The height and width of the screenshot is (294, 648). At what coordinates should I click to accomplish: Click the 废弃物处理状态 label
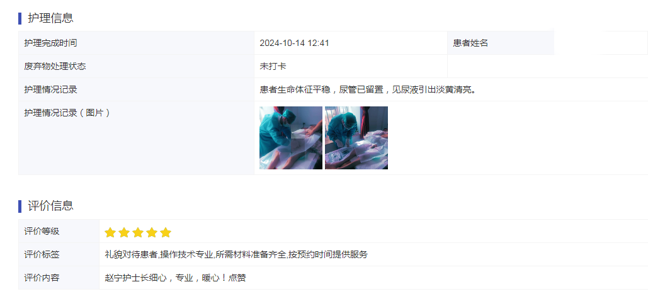[x=55, y=67]
